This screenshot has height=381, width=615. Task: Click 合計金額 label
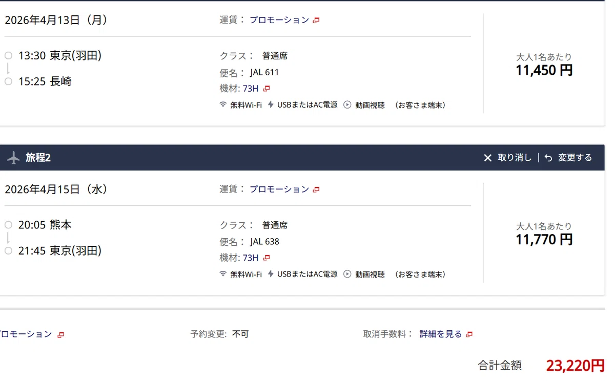click(500, 365)
